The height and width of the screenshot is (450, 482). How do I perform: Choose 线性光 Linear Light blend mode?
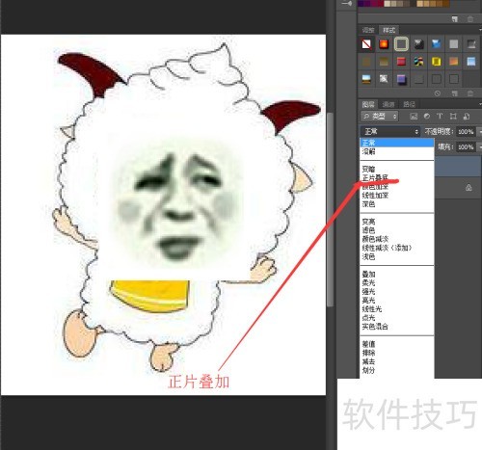[372, 309]
